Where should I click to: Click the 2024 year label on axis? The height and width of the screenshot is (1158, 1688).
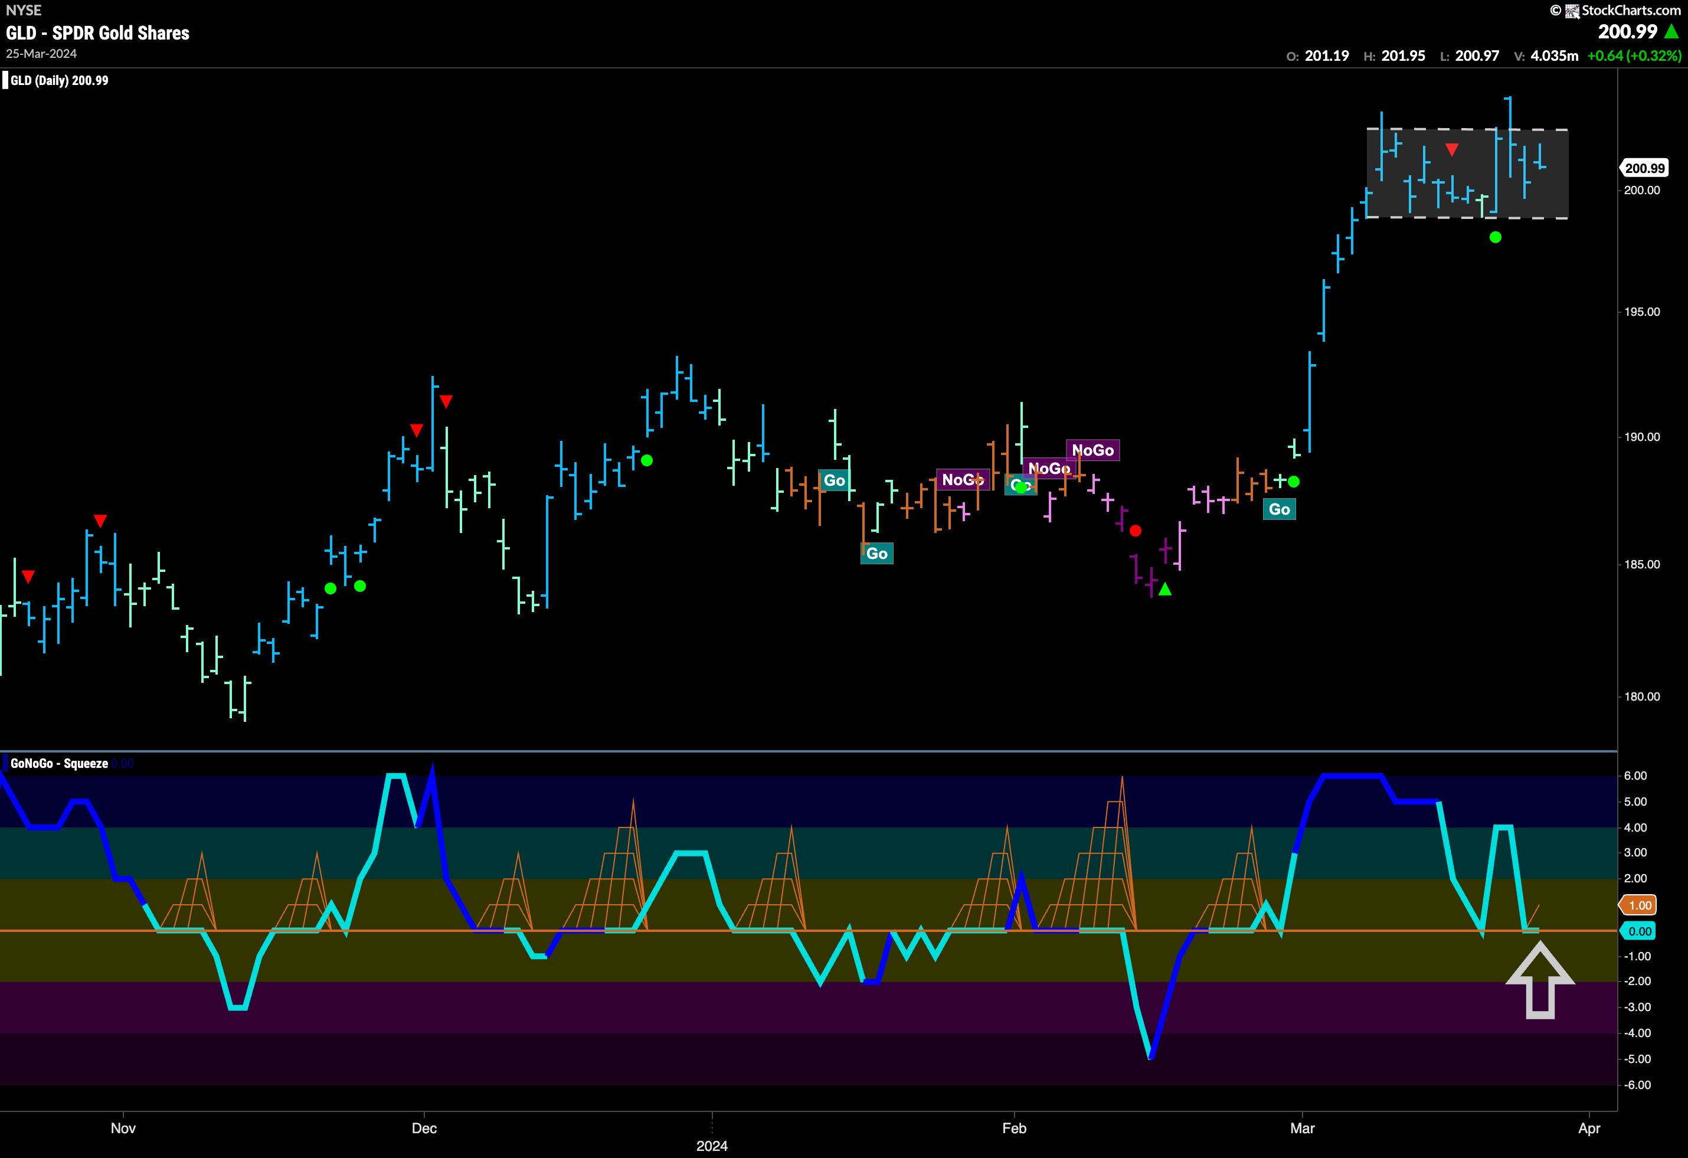tap(712, 1146)
